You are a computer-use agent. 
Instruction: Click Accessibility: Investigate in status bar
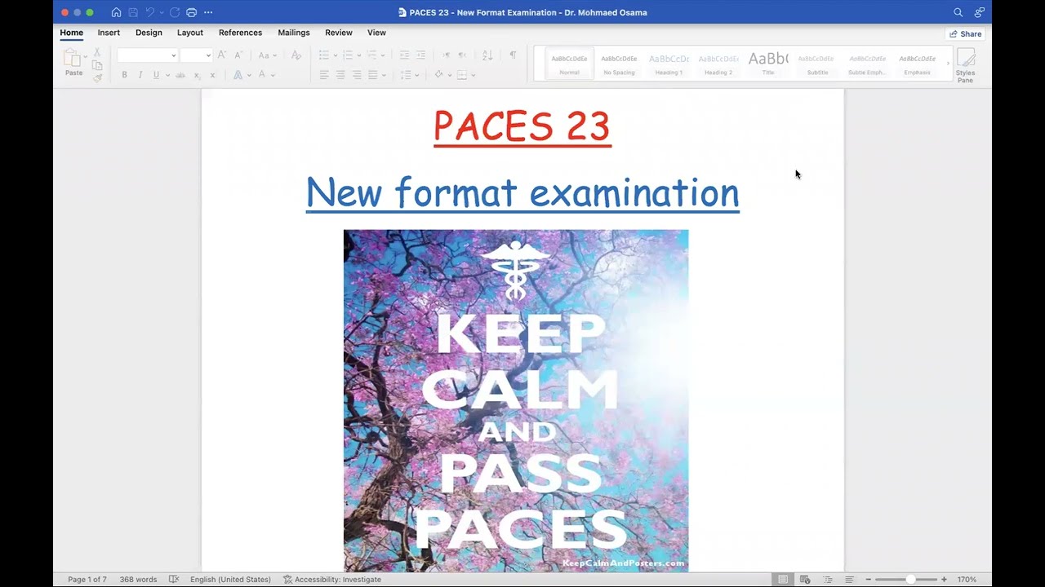tap(332, 580)
